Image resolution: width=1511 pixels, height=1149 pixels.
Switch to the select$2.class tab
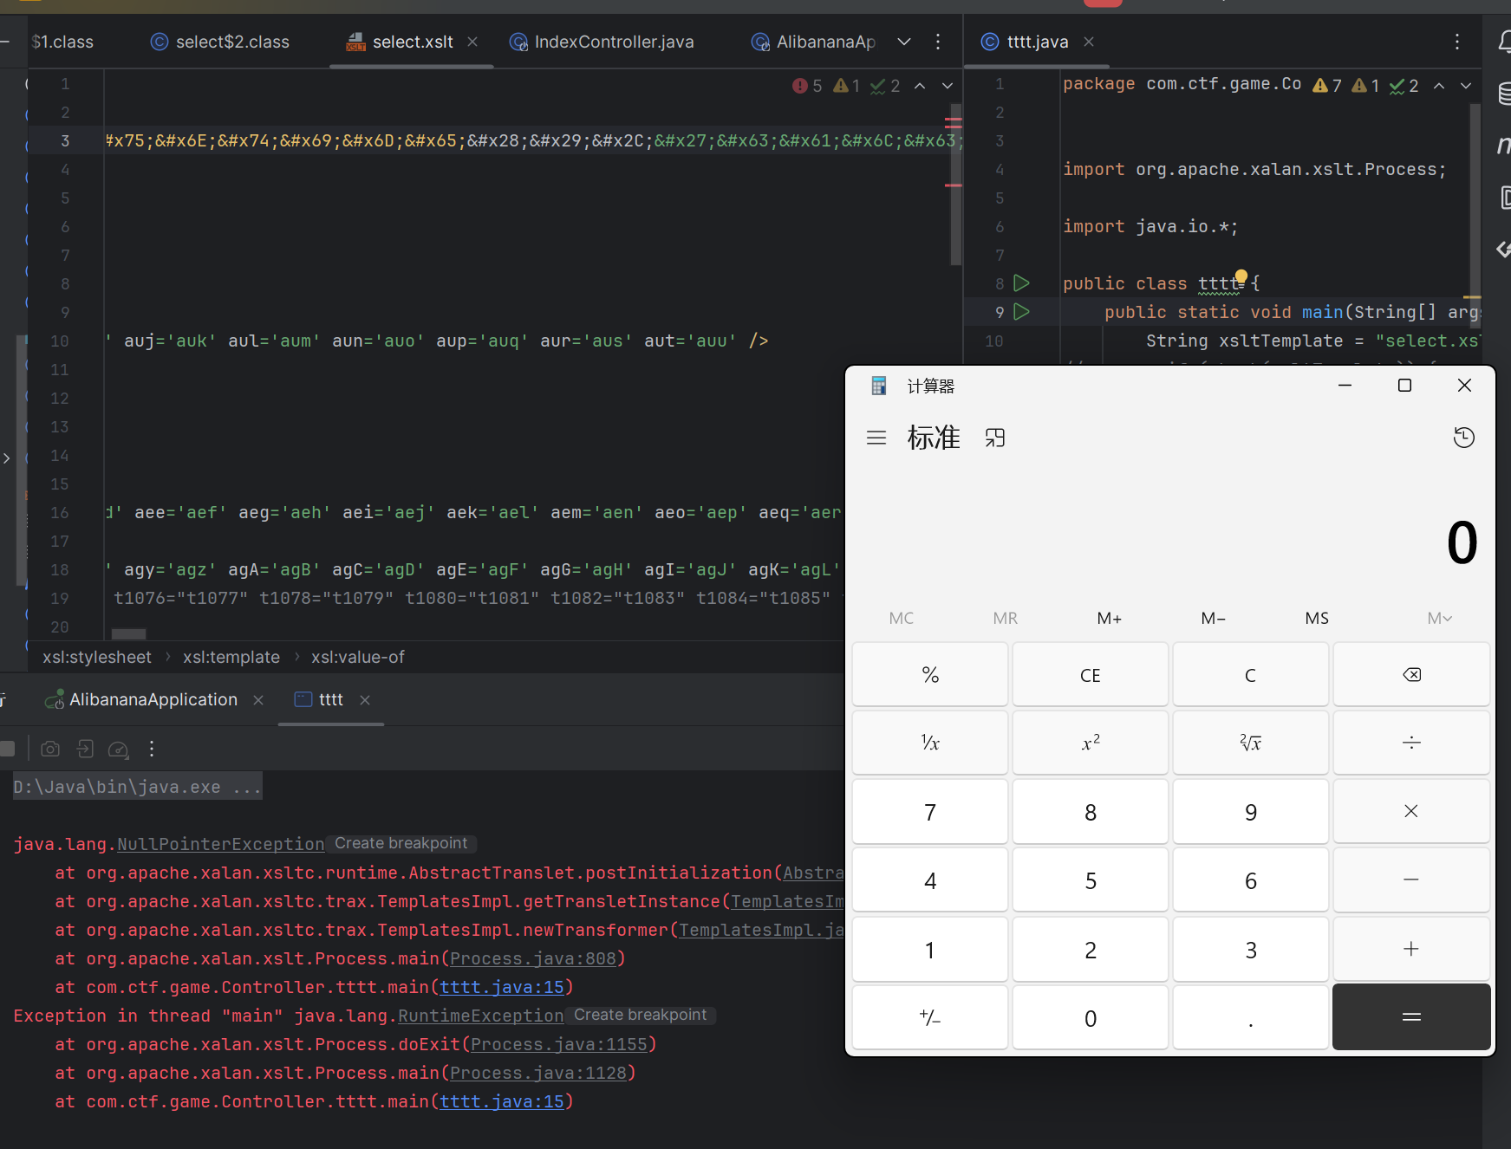220,42
